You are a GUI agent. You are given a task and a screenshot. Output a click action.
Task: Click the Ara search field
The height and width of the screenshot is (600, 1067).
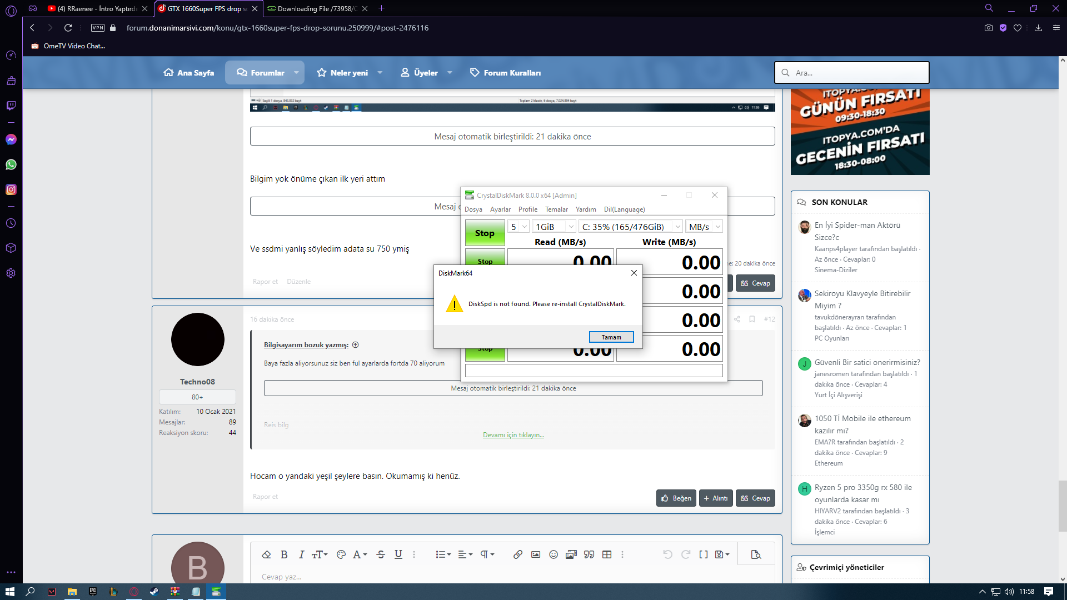pyautogui.click(x=852, y=73)
